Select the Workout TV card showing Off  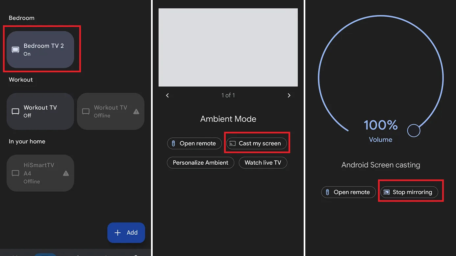[x=40, y=111]
